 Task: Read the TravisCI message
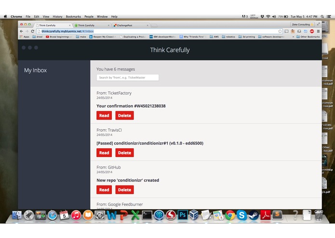coord(104,153)
